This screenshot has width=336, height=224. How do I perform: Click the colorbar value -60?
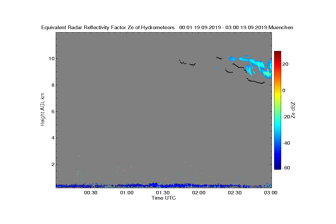(286, 168)
